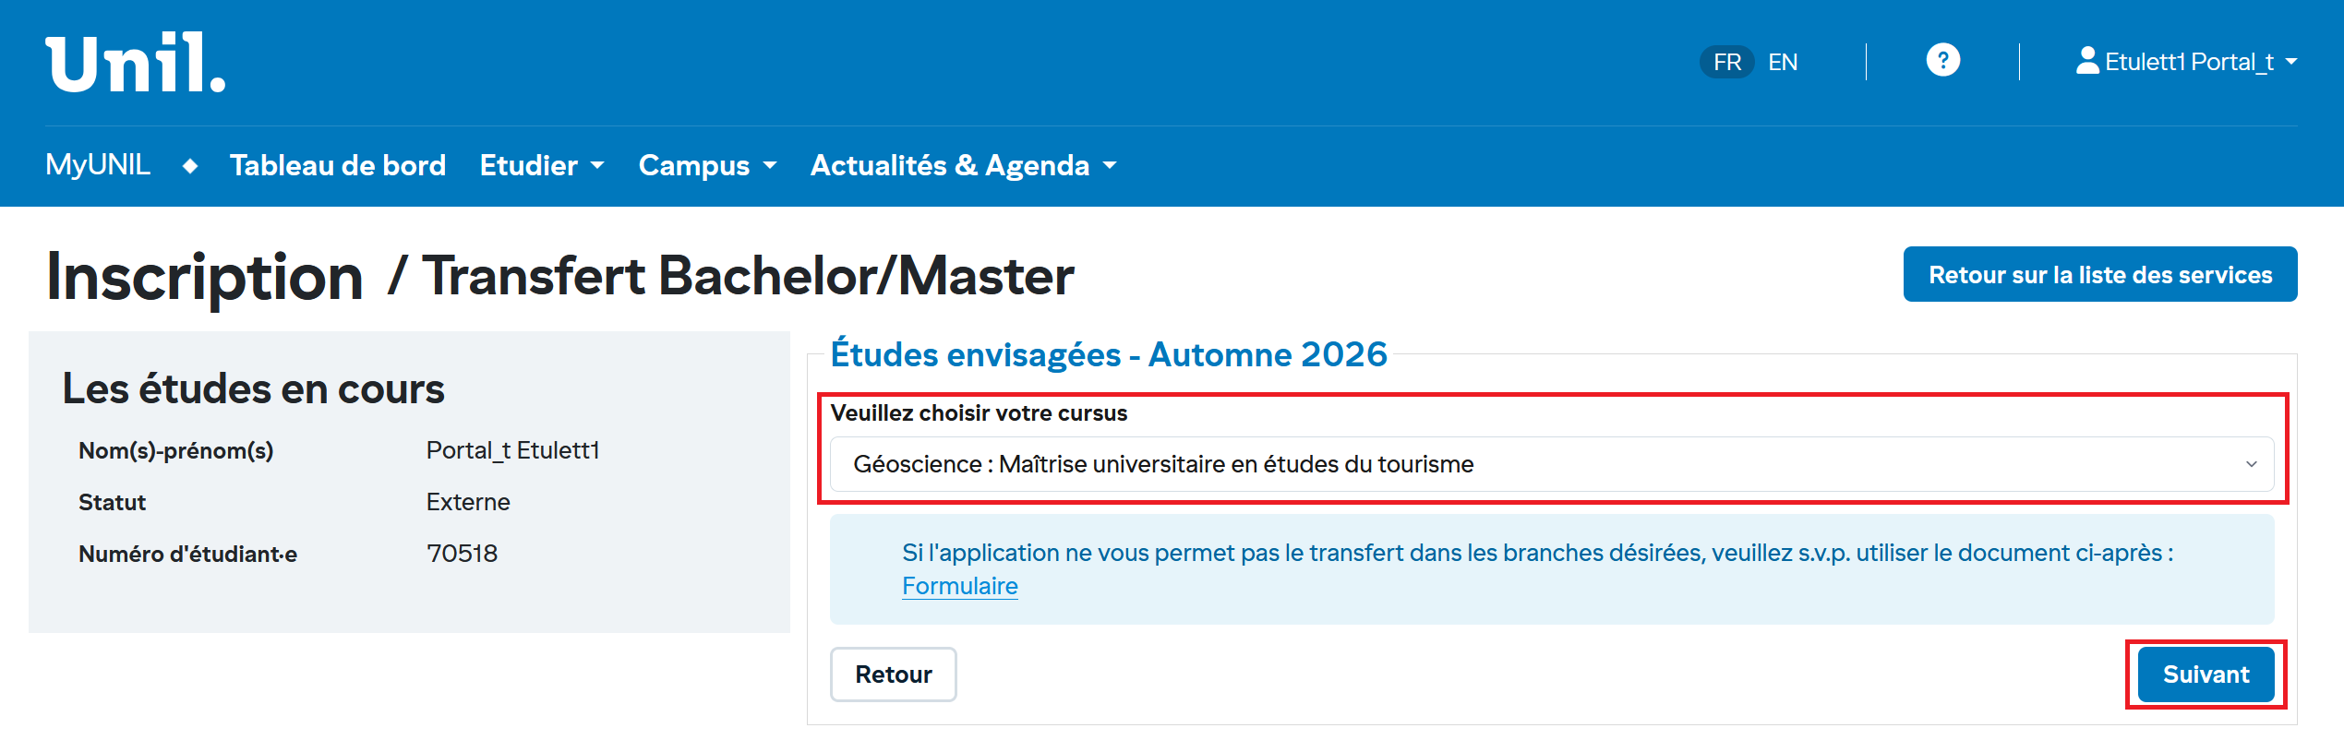
Task: Switch language to EN
Action: pyautogui.click(x=1783, y=62)
